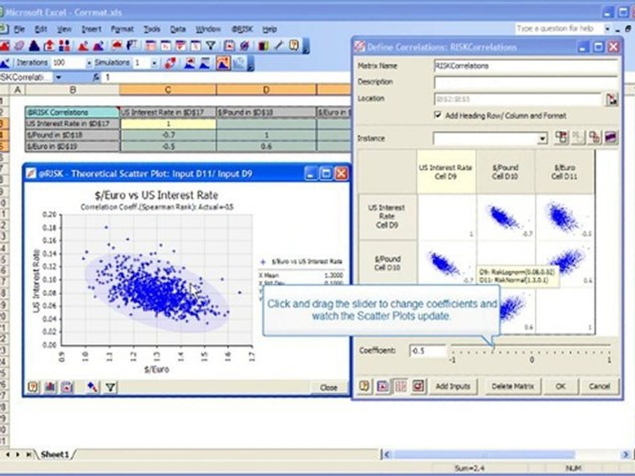Click the horizontal sheet scrollbar
Image resolution: width=635 pixels, height=476 pixels.
(506, 455)
